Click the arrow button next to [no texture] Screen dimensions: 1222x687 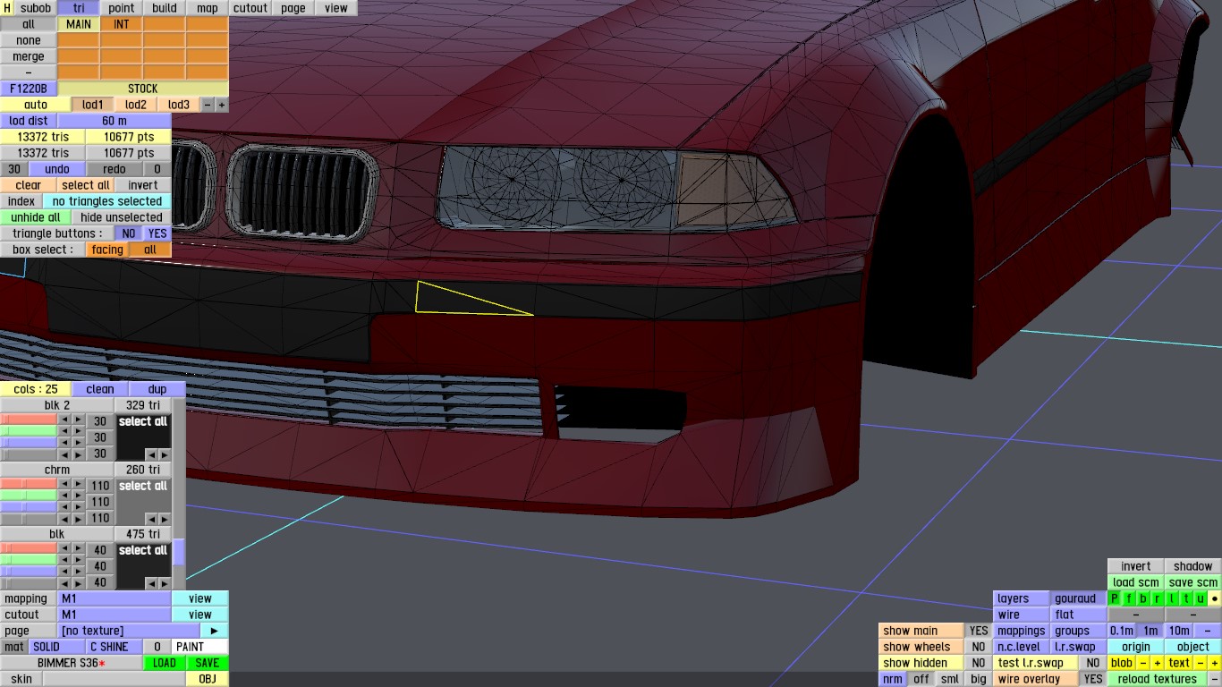coord(214,631)
